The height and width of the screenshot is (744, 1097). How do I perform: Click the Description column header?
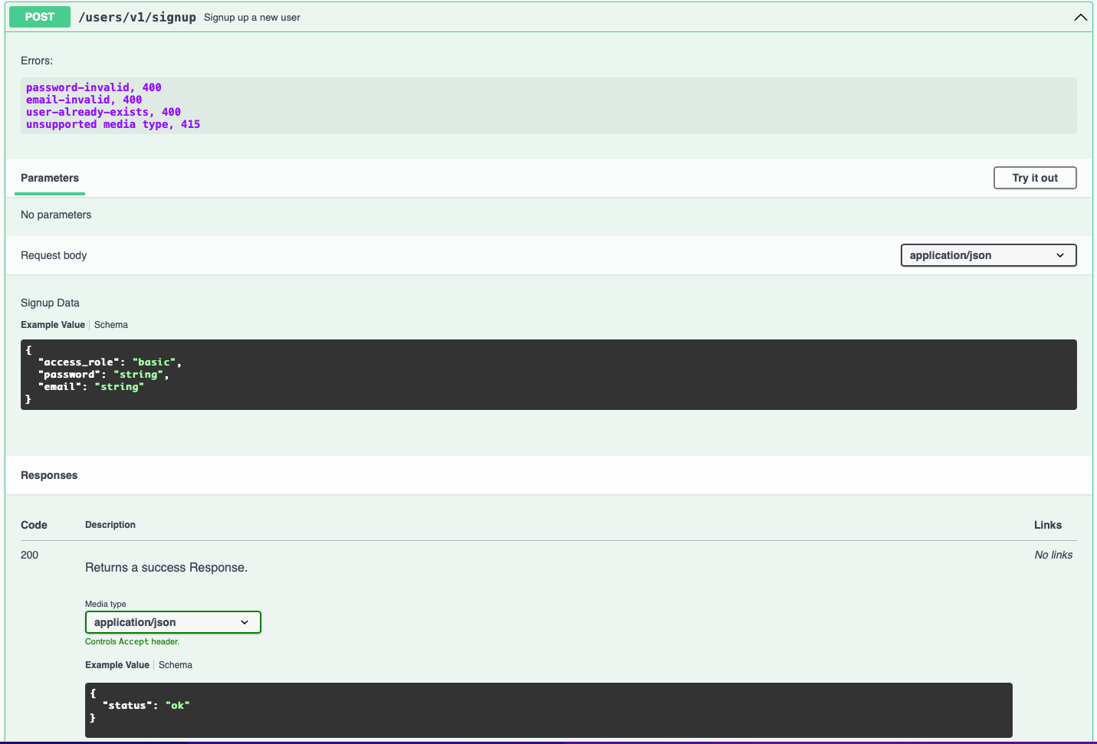click(110, 525)
